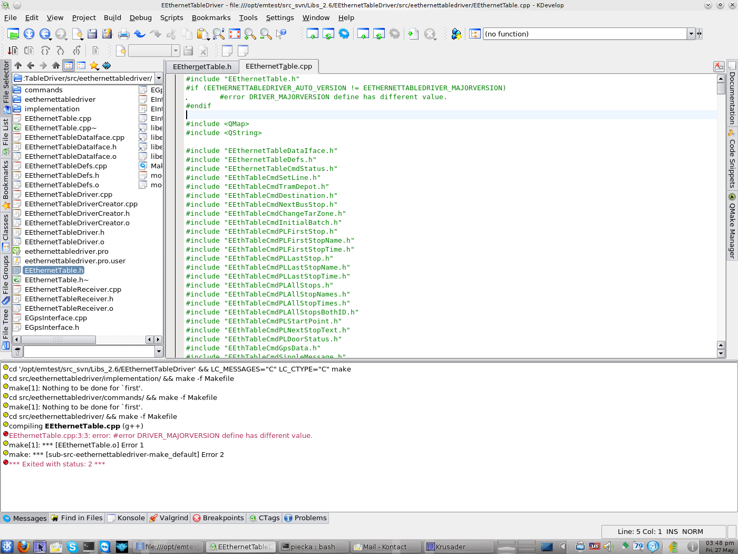Toggle short view mode in File Selector
The width and height of the screenshot is (738, 554).
(69, 65)
